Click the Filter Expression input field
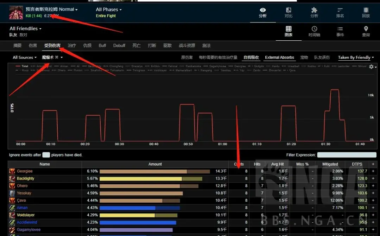380x236 pixels. 347,155
